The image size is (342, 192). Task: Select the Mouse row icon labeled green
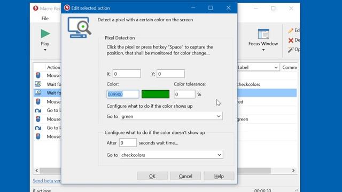(x=38, y=119)
